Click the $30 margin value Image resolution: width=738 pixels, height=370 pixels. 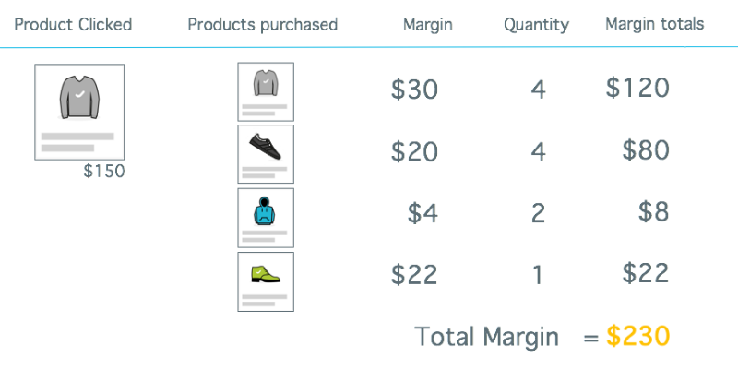tap(414, 90)
